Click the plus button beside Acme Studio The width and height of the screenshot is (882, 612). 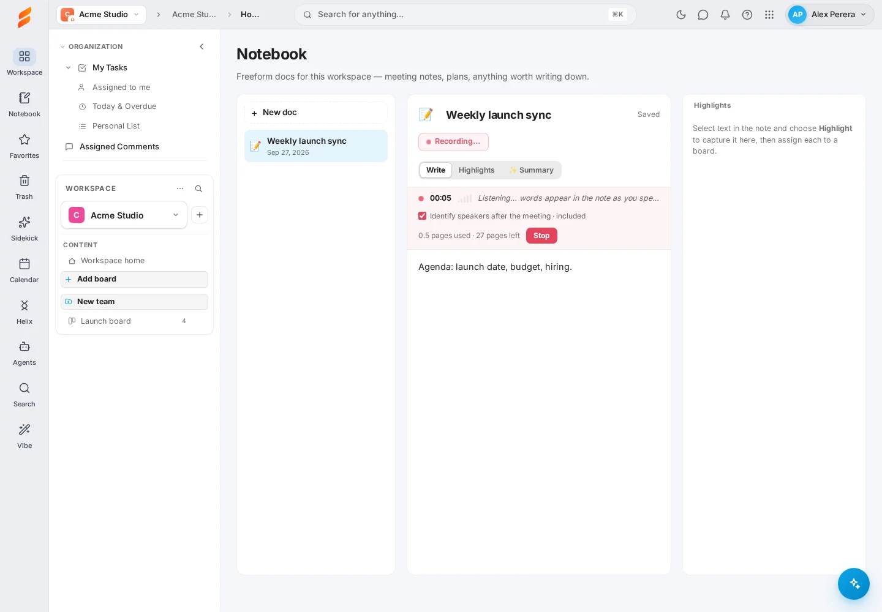[200, 215]
